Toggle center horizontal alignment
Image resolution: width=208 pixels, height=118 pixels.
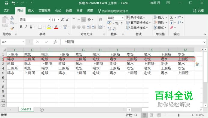[x=79, y=27]
